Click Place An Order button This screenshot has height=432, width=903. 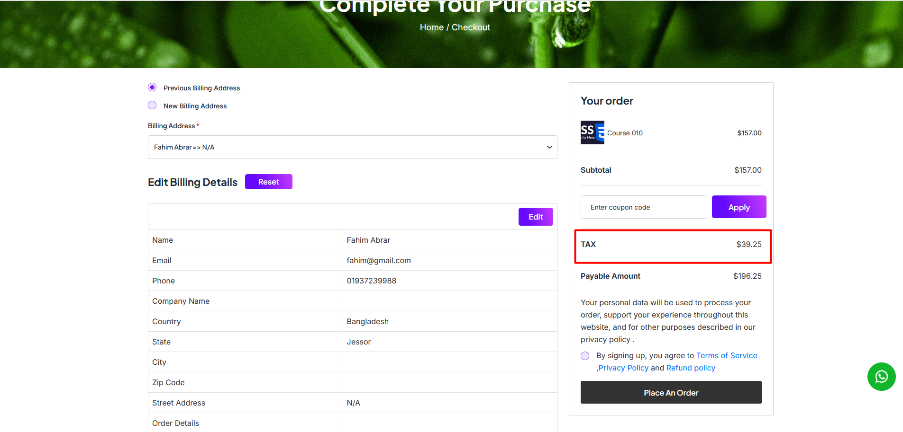671,392
